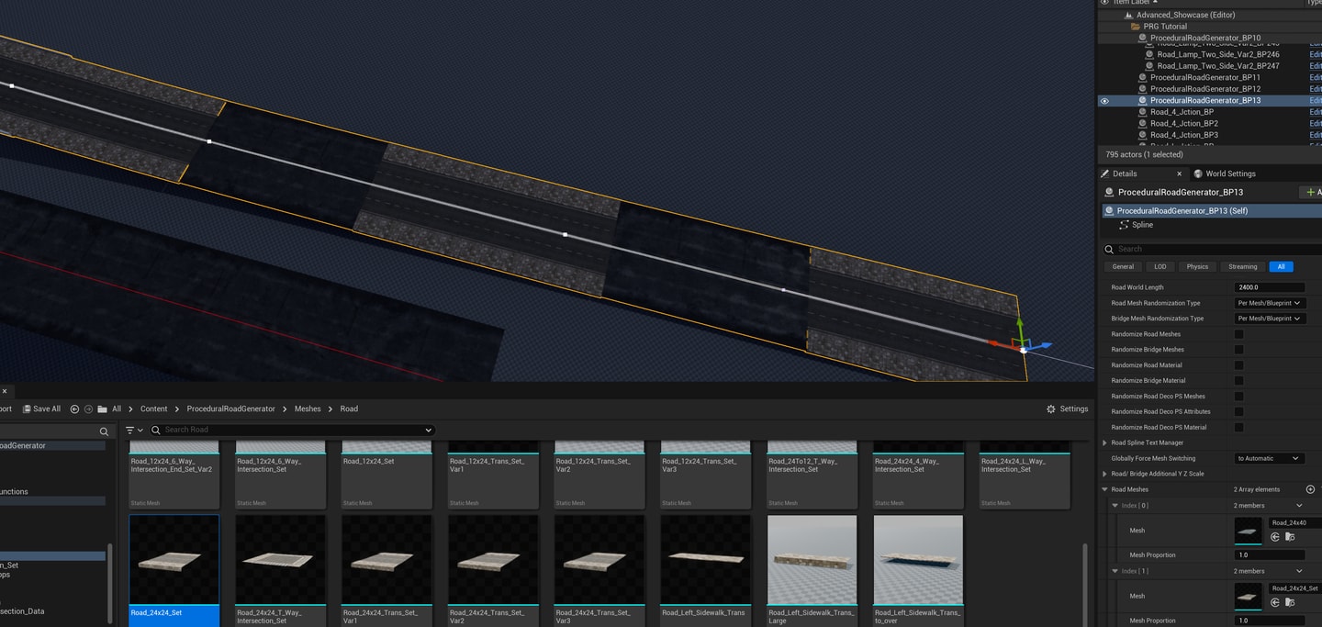Browse to Index 1 Road_24x24_Set asset in Content Browser
This screenshot has width=1322, height=627.
click(x=1290, y=602)
